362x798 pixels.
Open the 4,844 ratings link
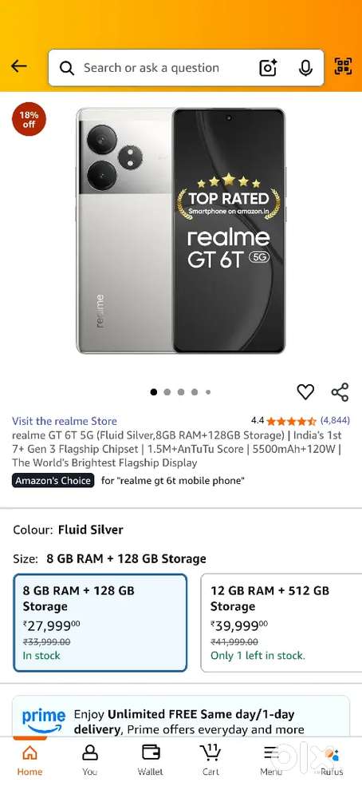click(x=335, y=421)
